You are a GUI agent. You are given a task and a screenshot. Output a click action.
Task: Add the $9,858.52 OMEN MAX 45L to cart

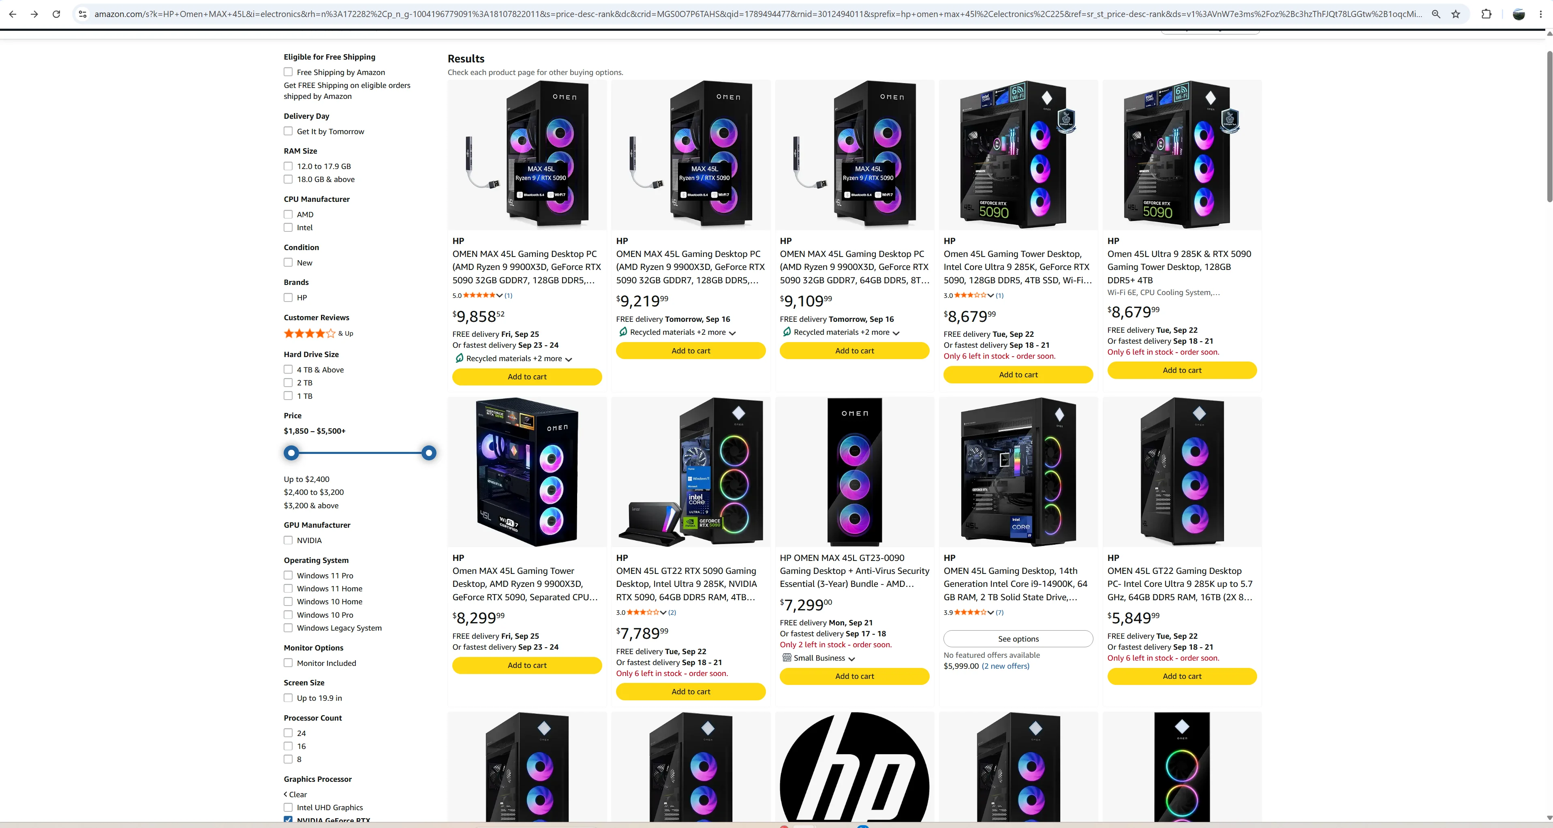click(527, 377)
